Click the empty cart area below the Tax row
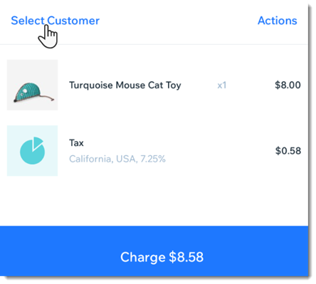Image resolution: width=316 pixels, height=284 pixels. [154, 201]
